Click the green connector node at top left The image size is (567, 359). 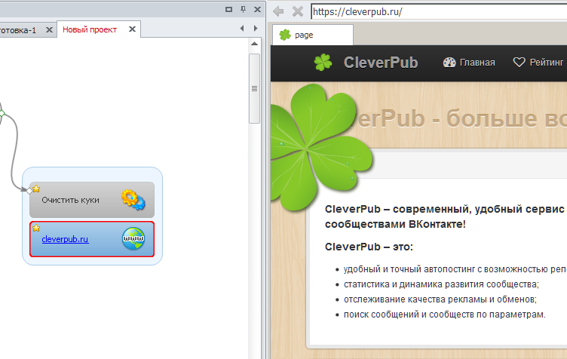(x=2, y=114)
